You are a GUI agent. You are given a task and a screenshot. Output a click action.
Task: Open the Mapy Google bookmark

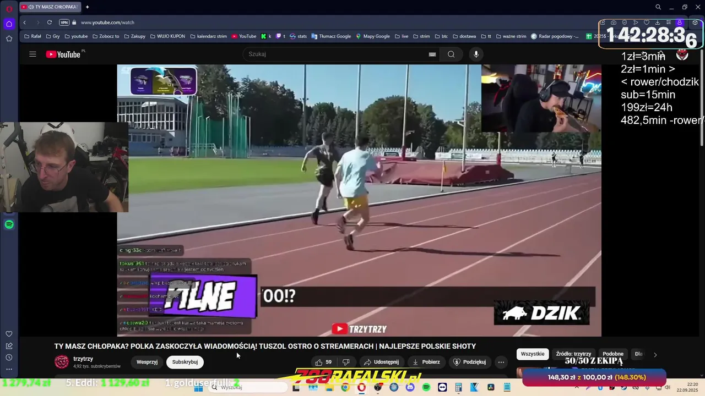[x=373, y=36]
